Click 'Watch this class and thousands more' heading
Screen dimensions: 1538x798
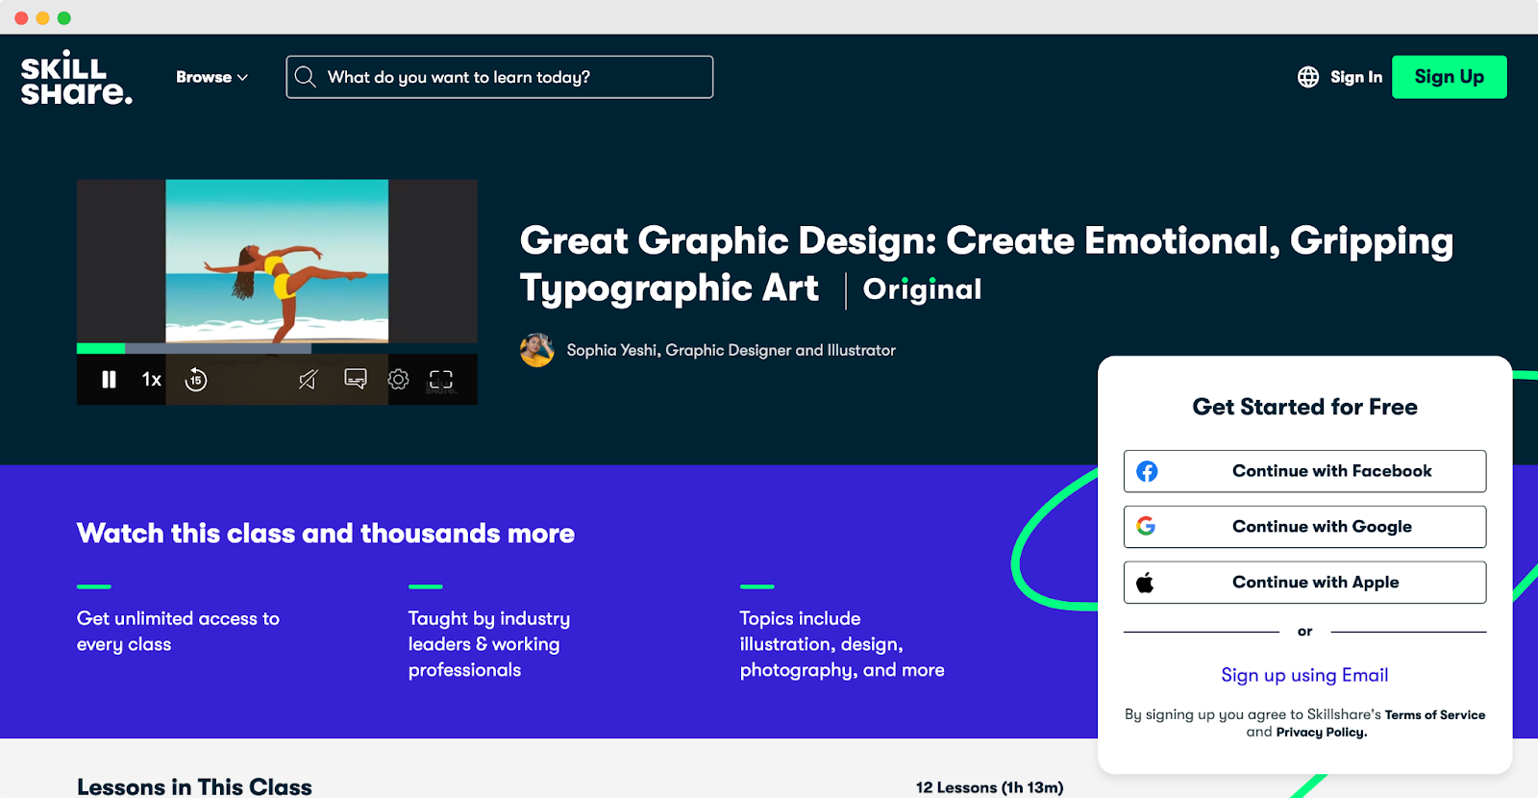(x=326, y=534)
